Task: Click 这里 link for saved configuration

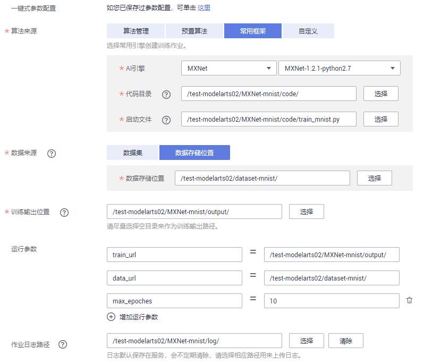Action: [x=204, y=8]
